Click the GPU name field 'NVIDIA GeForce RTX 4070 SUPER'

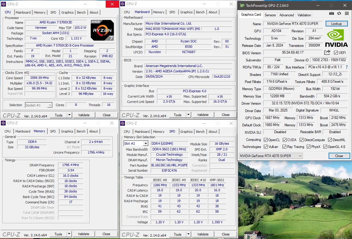(x=292, y=24)
